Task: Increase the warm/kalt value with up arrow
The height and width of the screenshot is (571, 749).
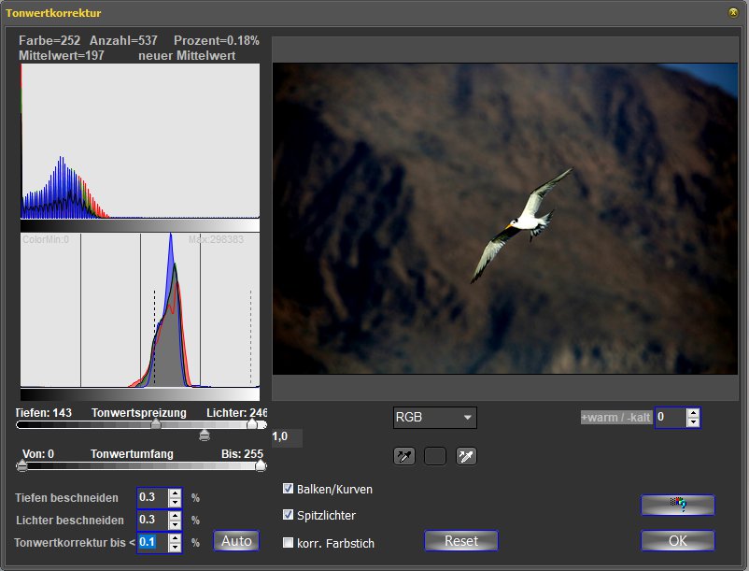Action: point(693,412)
